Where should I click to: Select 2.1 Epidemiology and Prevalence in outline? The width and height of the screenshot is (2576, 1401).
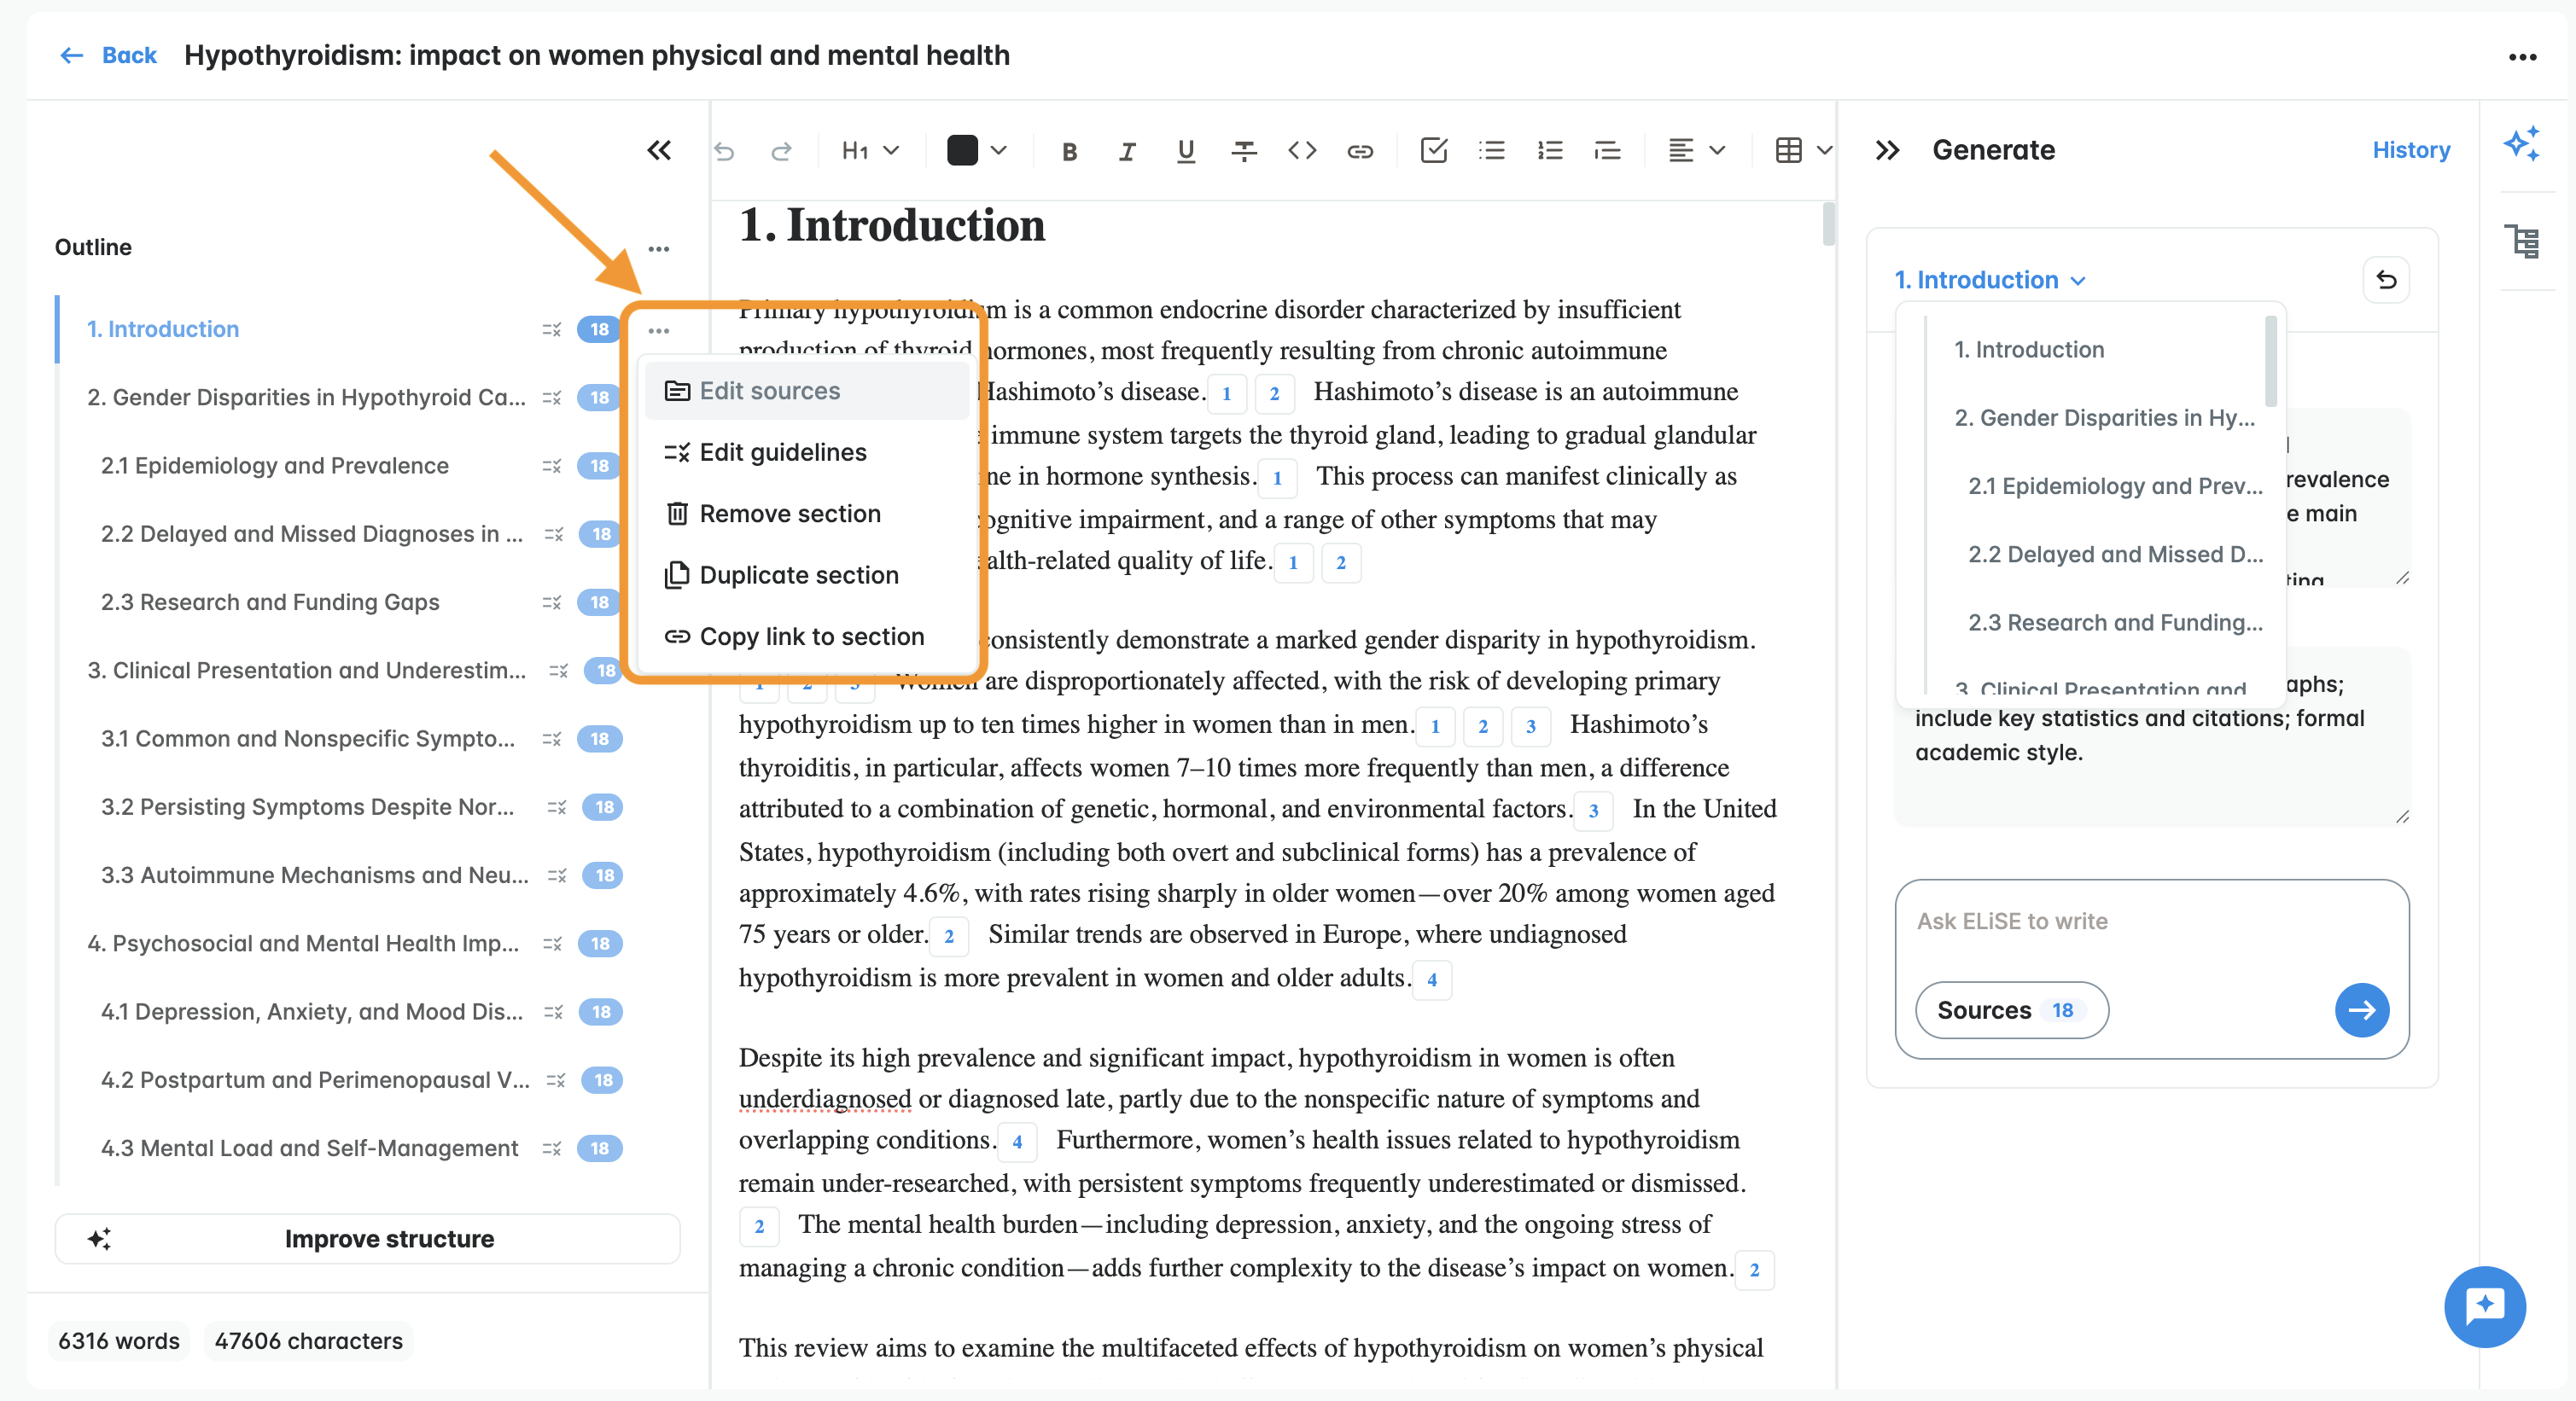click(275, 466)
